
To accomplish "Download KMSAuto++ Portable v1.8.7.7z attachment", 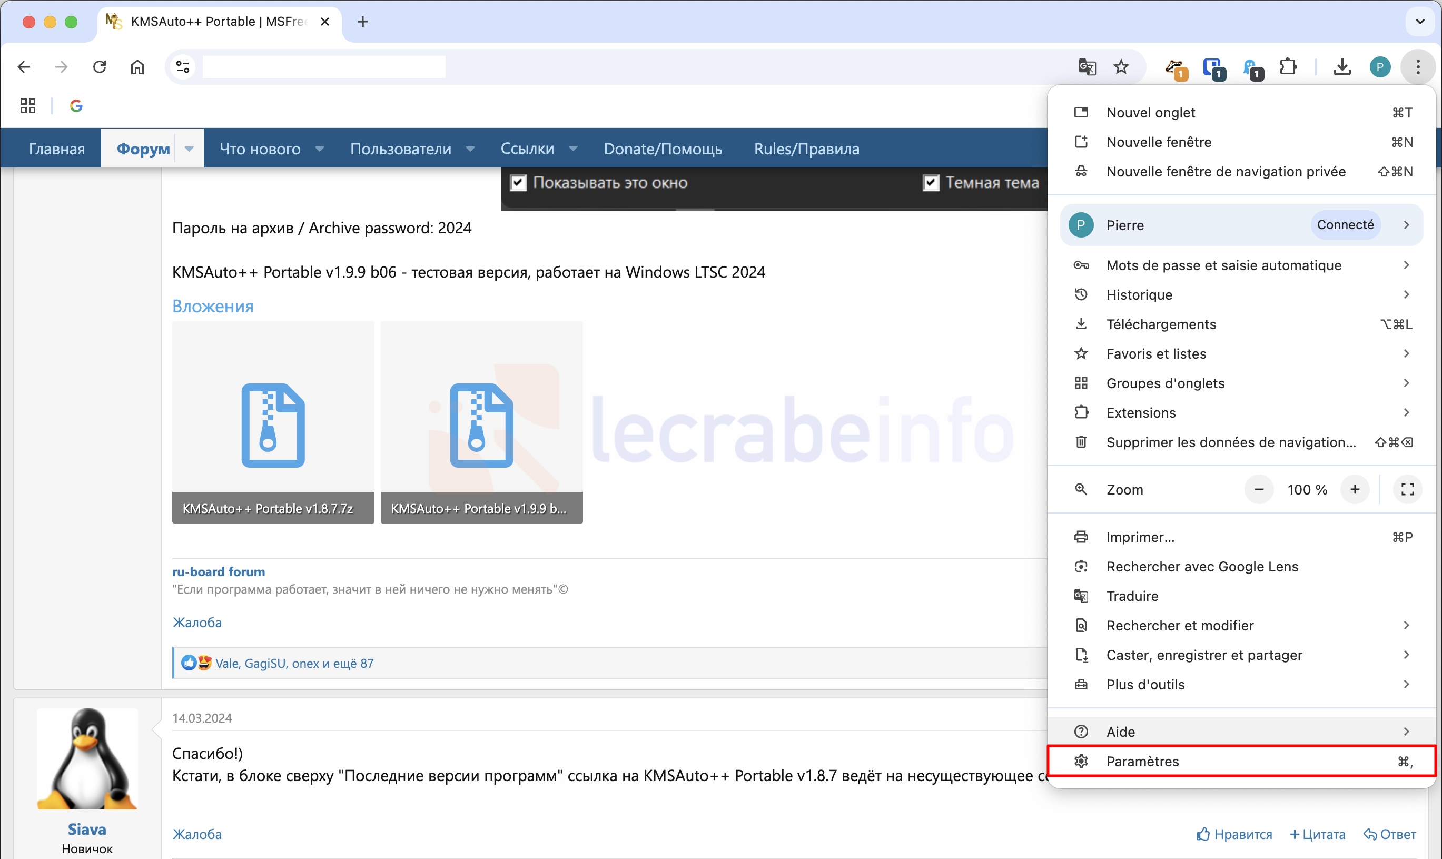I will coord(272,422).
